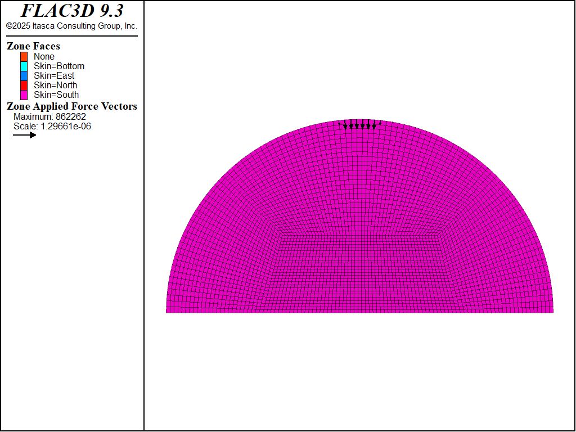576x432 pixels.
Task: Select the magenta Skin=South legend swatch
Action: pyautogui.click(x=24, y=94)
